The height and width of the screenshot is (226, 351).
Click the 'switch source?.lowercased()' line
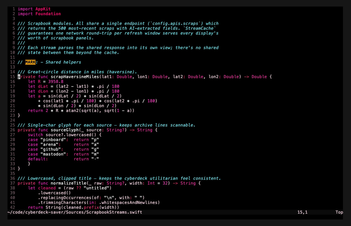65,135
